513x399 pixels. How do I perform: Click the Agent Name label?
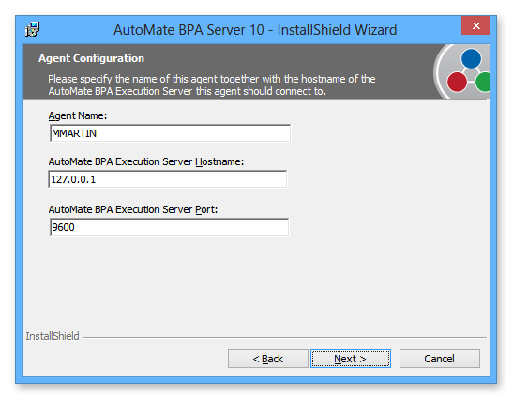pos(78,116)
